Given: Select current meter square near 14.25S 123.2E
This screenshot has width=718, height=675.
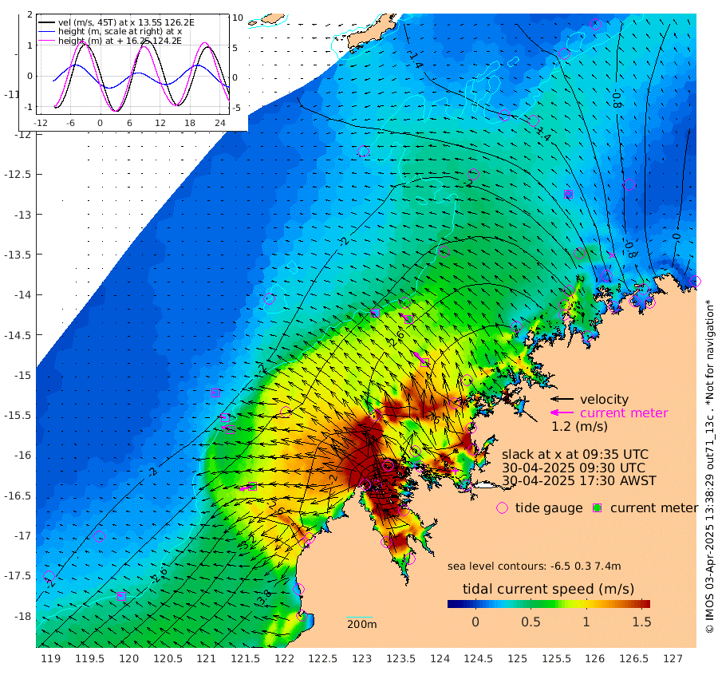Looking at the screenshot, I should [376, 314].
